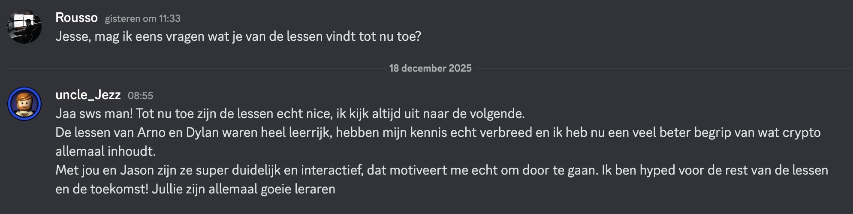Click Rousso's question about the lessen
This screenshot has width=853, height=214.
[x=238, y=36]
